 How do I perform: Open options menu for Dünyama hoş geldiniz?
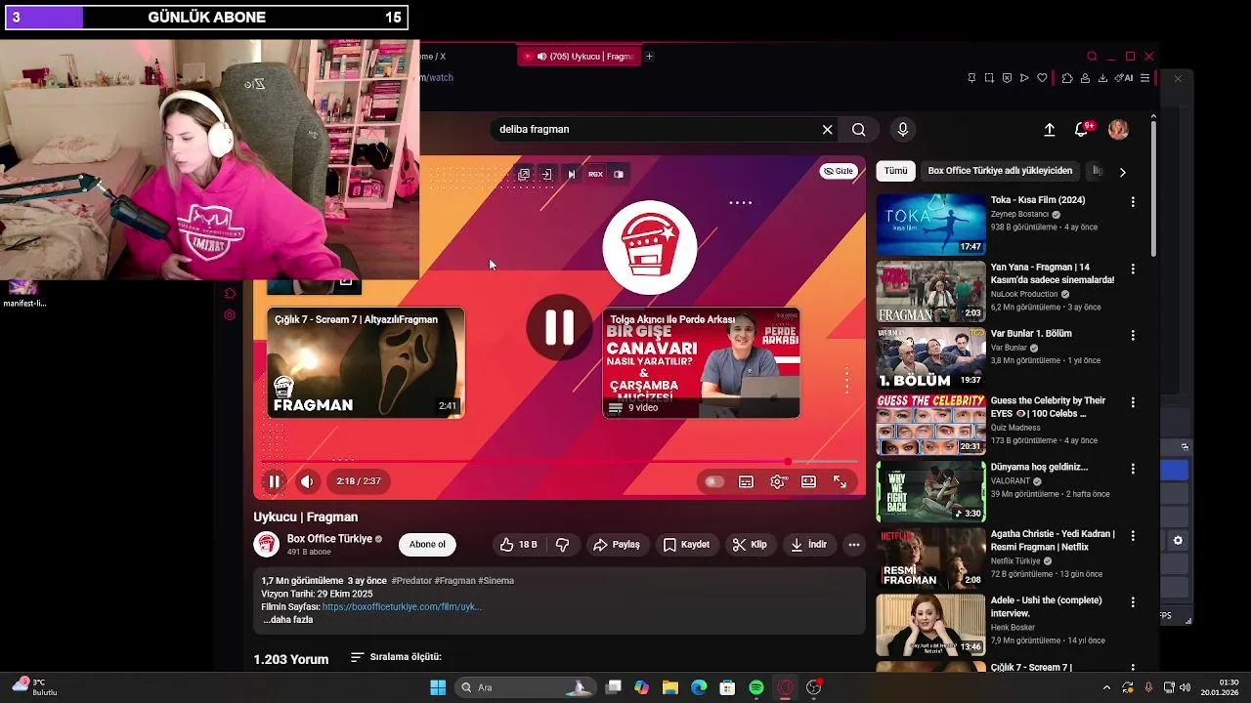(1133, 469)
